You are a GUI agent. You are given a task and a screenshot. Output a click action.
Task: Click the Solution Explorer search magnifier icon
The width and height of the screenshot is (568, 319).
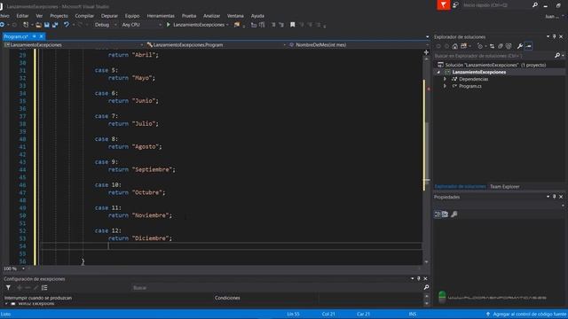tap(557, 56)
